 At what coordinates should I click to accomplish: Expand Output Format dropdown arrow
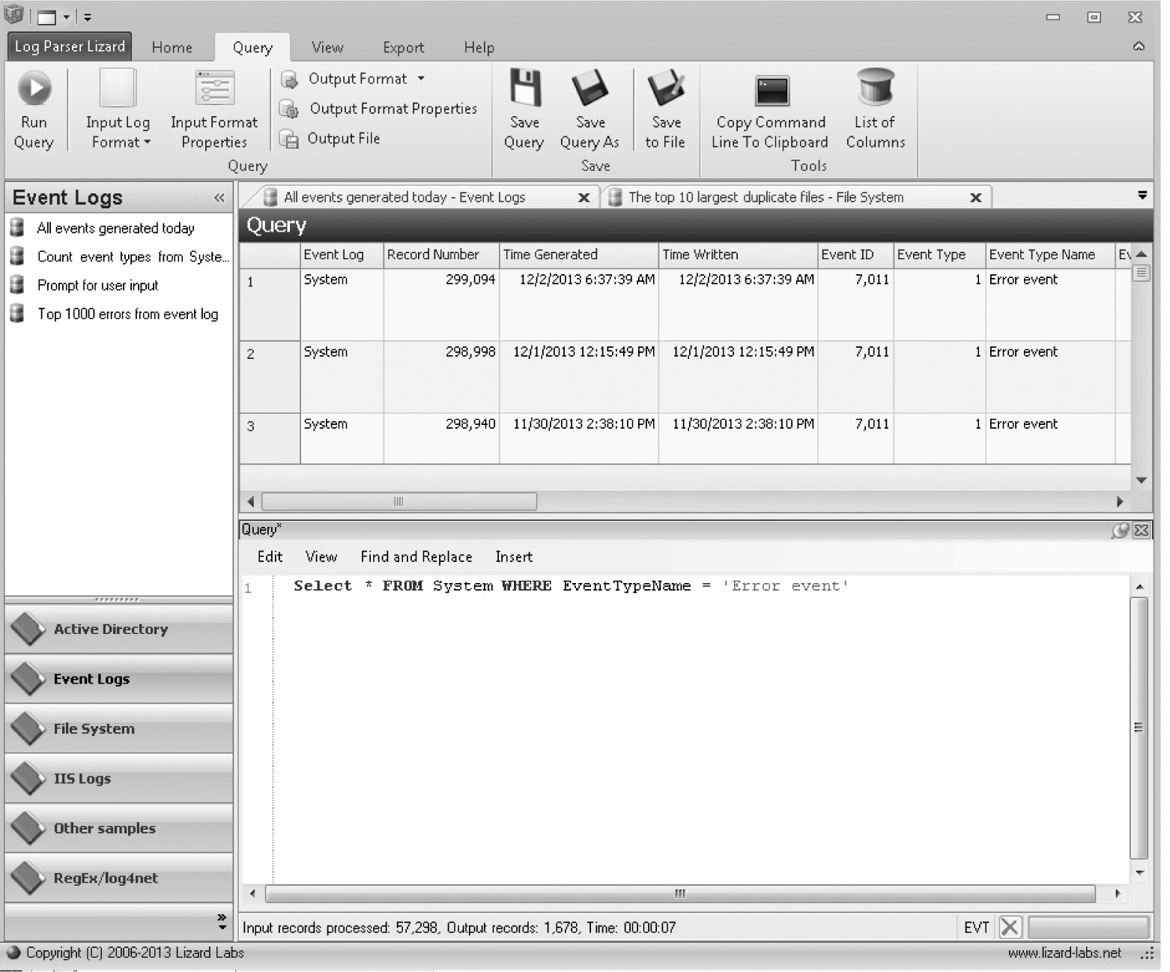point(421,79)
